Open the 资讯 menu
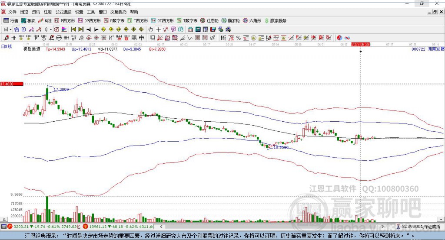Image resolution: width=445 pixels, height=240 pixels. (x=36, y=12)
